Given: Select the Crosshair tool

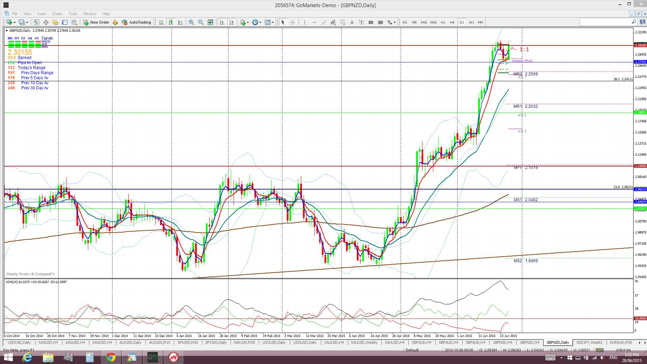Looking at the screenshot, I should pyautogui.click(x=292, y=22).
